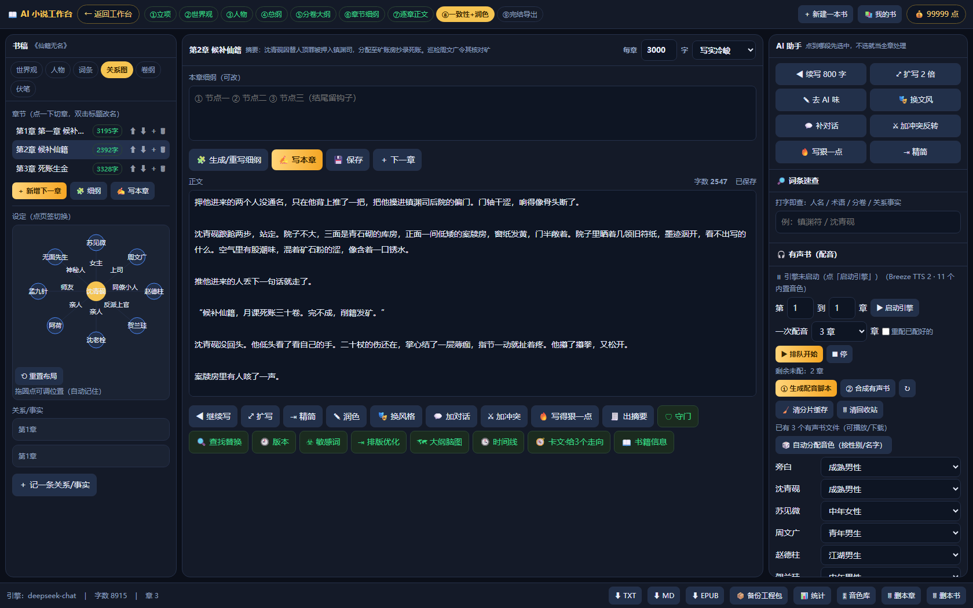
Task: Click the 每章 word count field
Action: (659, 50)
